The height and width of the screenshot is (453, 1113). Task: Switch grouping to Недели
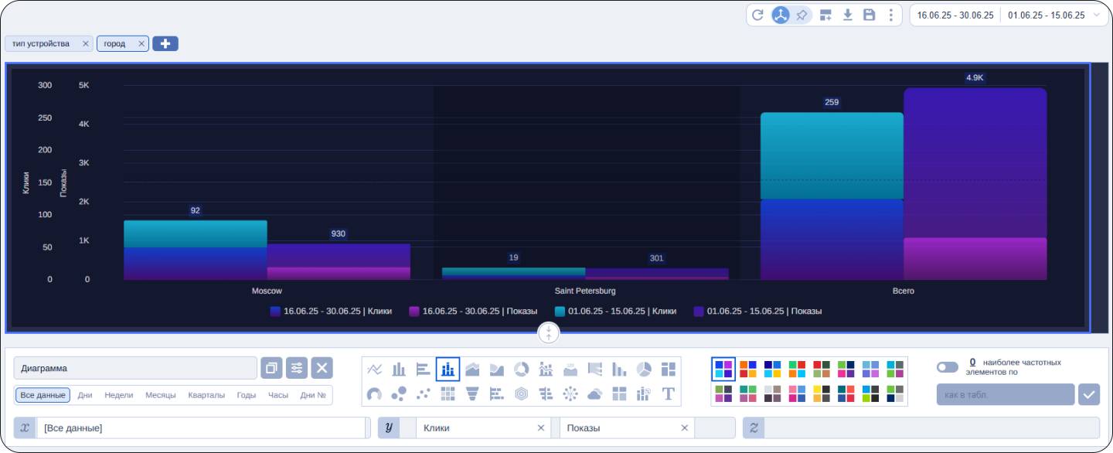tap(119, 395)
